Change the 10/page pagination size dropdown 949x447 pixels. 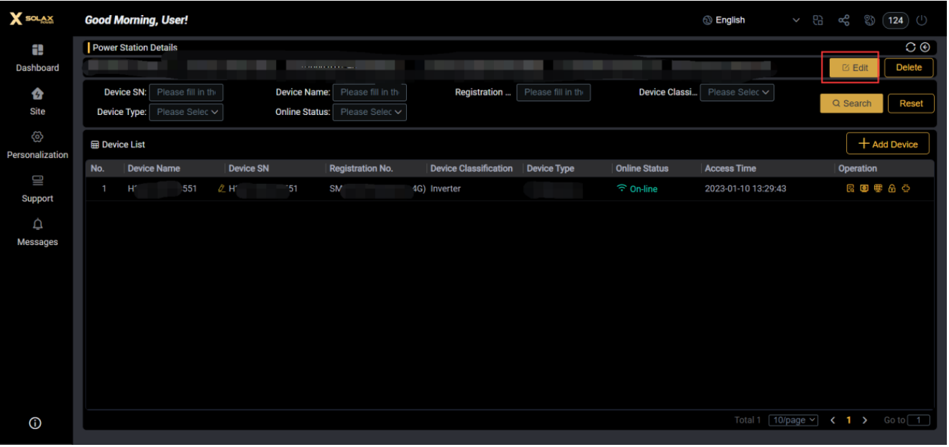(793, 420)
